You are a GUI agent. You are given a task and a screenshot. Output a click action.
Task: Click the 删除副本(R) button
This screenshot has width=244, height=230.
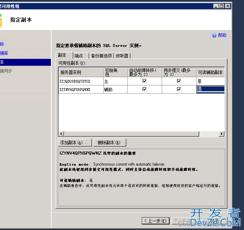point(109,143)
